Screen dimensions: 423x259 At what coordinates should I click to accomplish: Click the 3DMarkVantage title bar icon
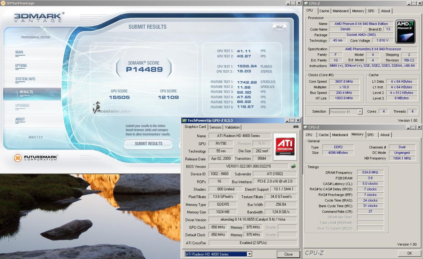click(x=3, y=3)
